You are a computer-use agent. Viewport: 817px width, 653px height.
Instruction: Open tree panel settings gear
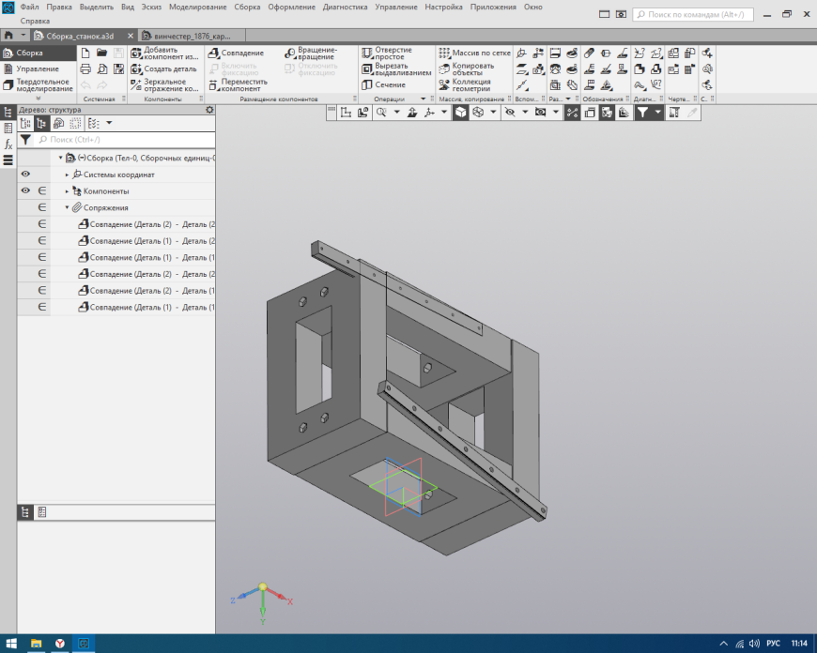209,110
